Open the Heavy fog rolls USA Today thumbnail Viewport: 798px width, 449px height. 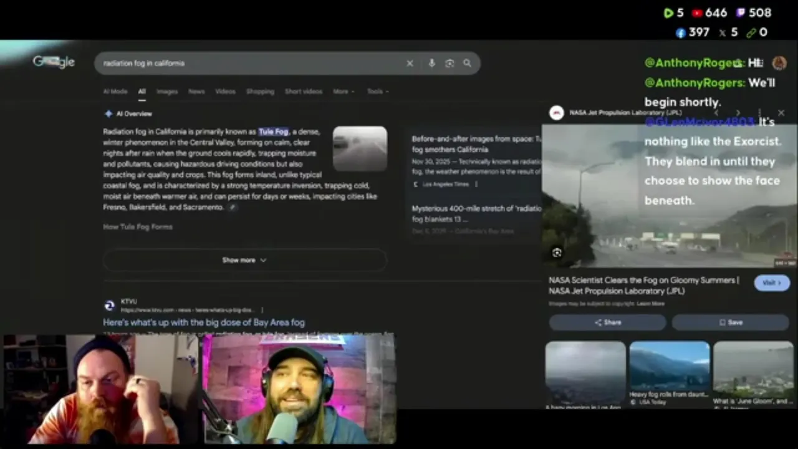coord(670,365)
